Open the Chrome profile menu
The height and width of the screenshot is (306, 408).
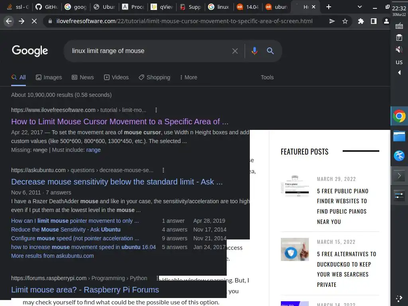[x=386, y=21]
